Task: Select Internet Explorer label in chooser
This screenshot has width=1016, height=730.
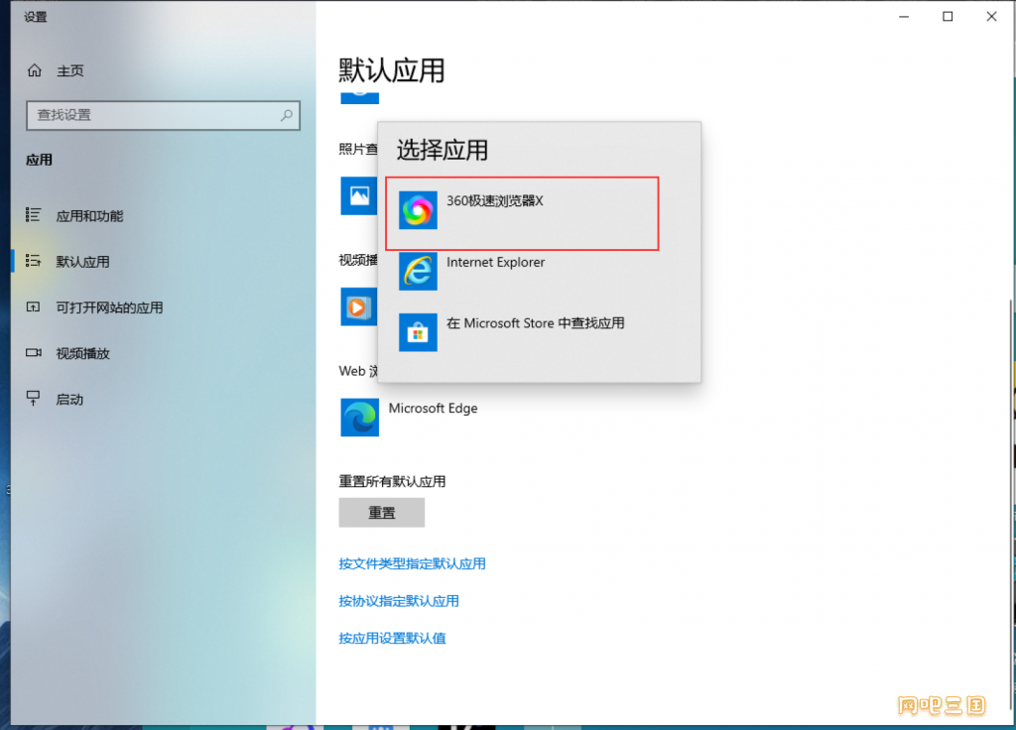Action: click(x=496, y=262)
